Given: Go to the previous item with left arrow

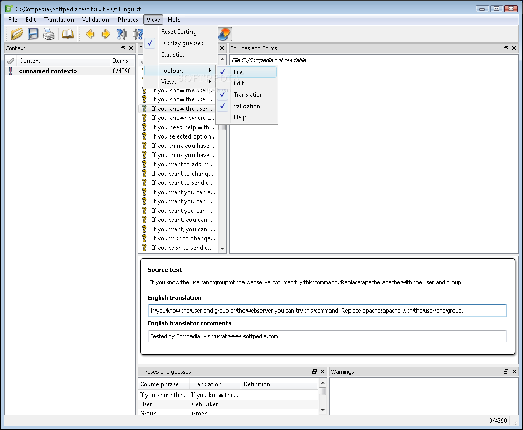Looking at the screenshot, I should pyautogui.click(x=90, y=34).
